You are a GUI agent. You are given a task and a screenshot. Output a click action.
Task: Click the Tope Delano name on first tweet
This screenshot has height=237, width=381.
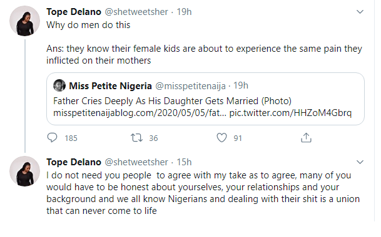tap(74, 12)
